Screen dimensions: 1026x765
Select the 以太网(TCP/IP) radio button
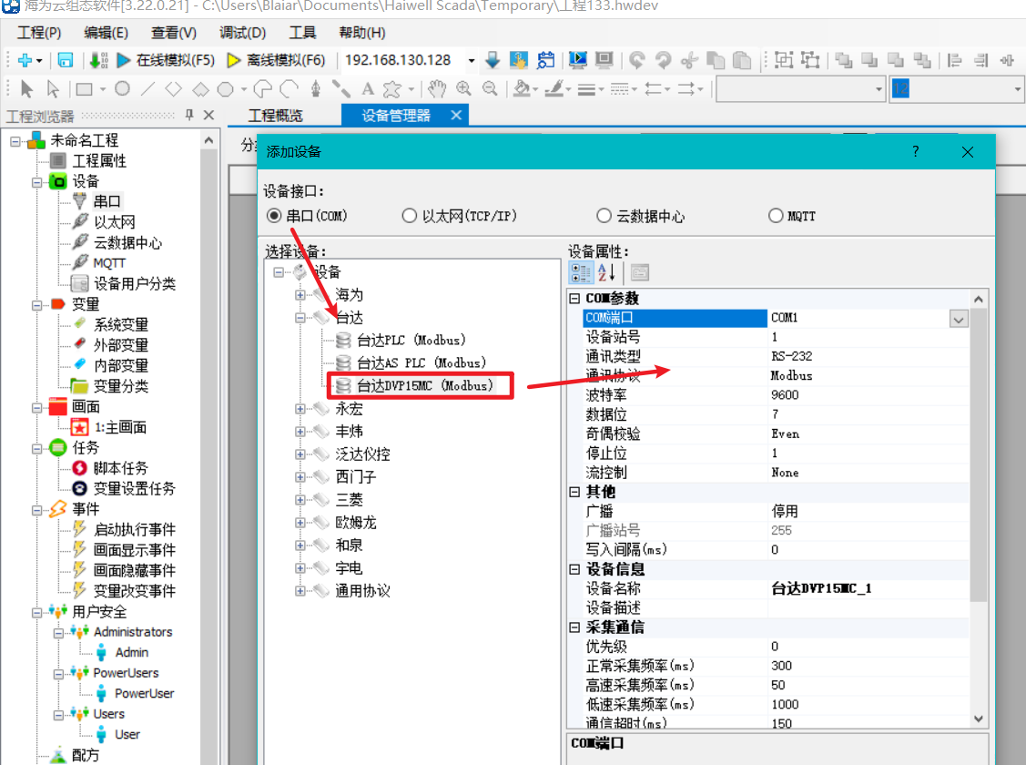410,216
